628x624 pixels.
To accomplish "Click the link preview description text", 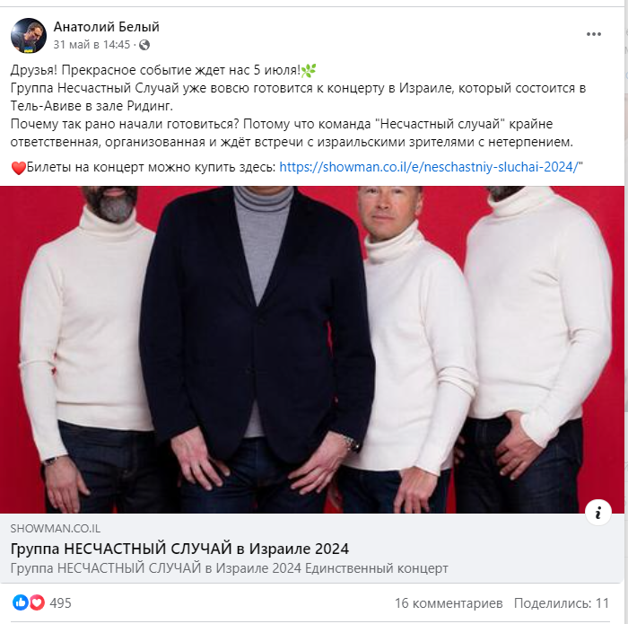I will (x=229, y=568).
